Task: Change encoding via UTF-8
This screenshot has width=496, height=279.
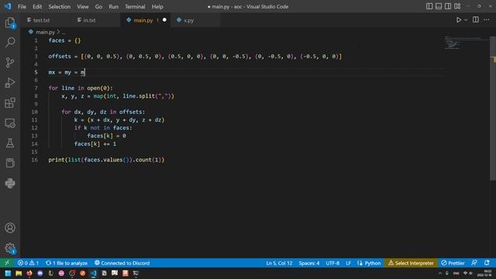Action: [332, 263]
